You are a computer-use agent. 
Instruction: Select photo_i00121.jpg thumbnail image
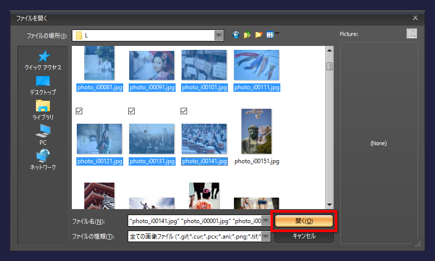tap(99, 139)
